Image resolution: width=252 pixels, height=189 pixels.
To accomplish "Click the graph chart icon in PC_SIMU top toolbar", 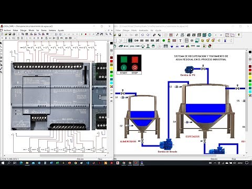I will click(227, 35).
